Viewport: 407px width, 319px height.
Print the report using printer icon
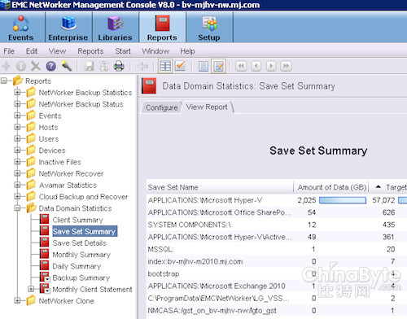coord(119,66)
